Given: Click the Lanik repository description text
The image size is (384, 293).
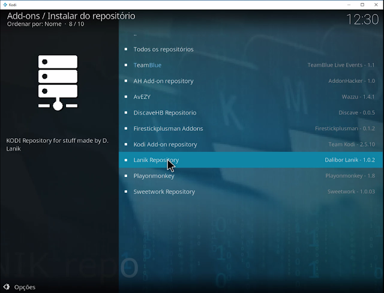Looking at the screenshot, I should 58,145.
